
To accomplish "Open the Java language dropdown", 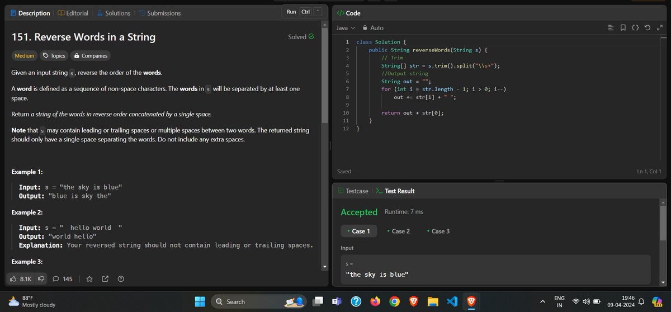I will (x=346, y=27).
